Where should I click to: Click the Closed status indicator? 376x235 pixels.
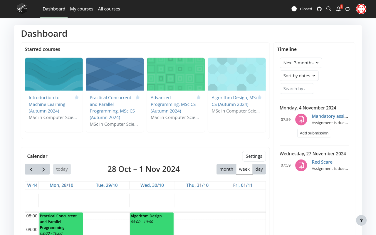(302, 9)
